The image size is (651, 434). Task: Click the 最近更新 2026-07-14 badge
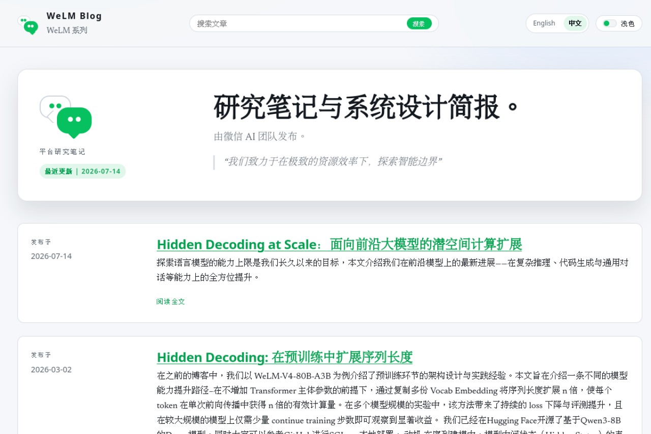pyautogui.click(x=82, y=171)
